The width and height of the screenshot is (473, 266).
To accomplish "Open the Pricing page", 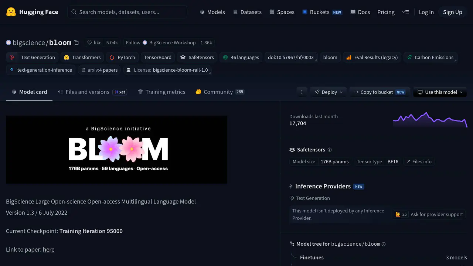I will [x=386, y=12].
